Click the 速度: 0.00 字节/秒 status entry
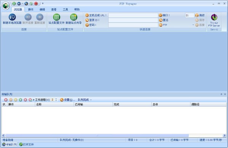Viewport: 228px width, 148px height. [x=211, y=140]
